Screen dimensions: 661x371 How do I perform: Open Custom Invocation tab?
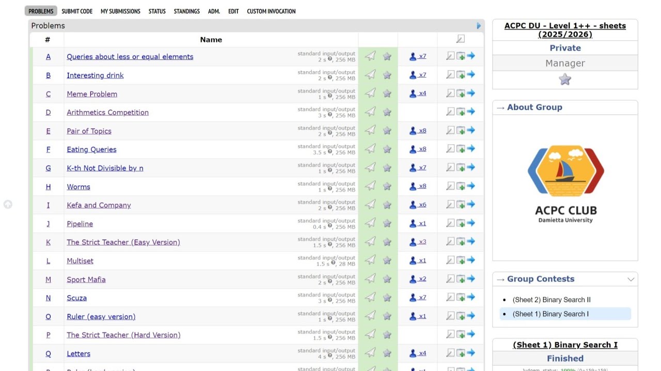(271, 11)
